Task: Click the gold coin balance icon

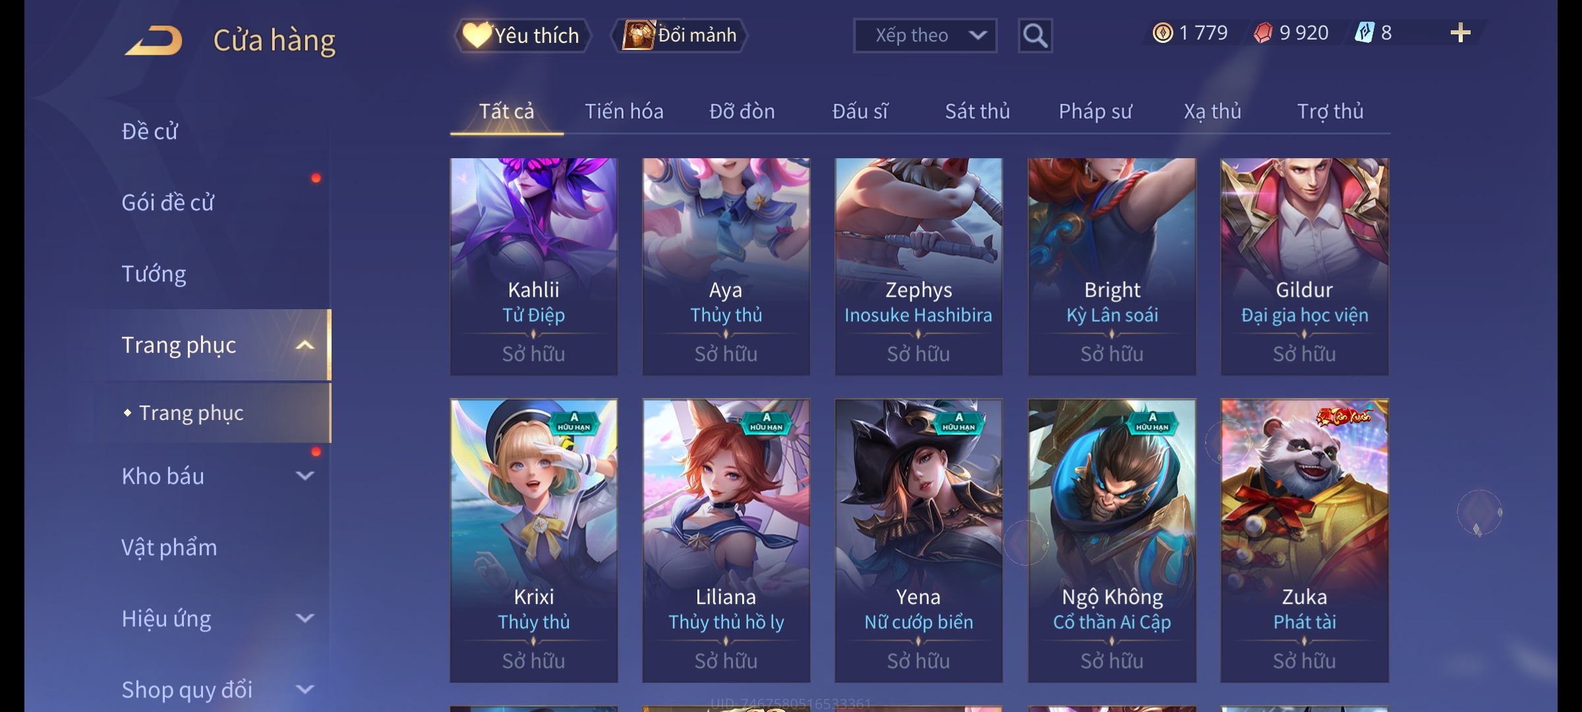Action: click(1163, 33)
